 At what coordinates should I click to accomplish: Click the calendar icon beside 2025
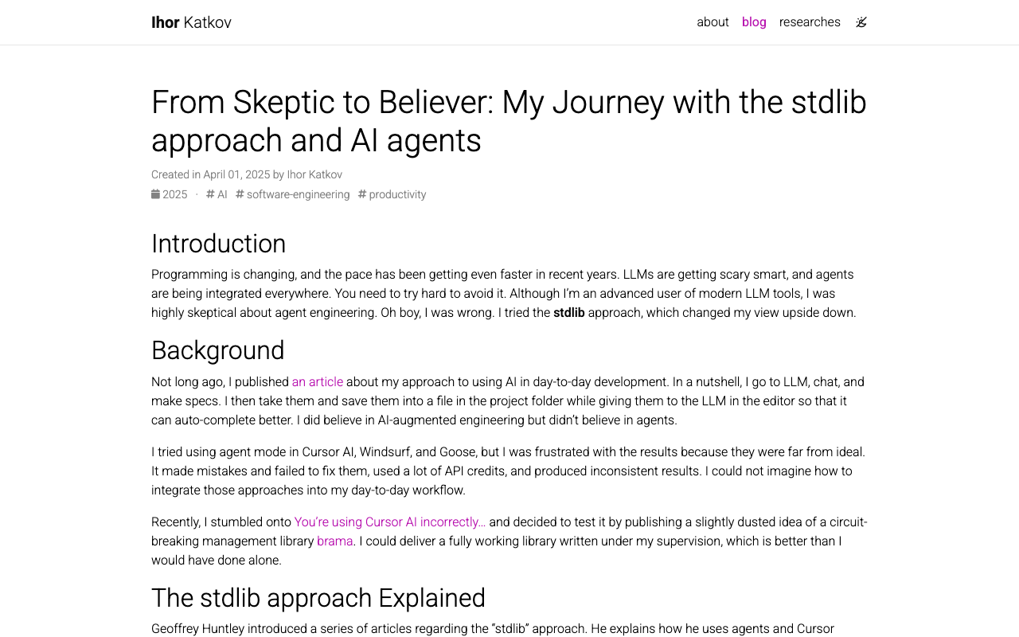(155, 193)
